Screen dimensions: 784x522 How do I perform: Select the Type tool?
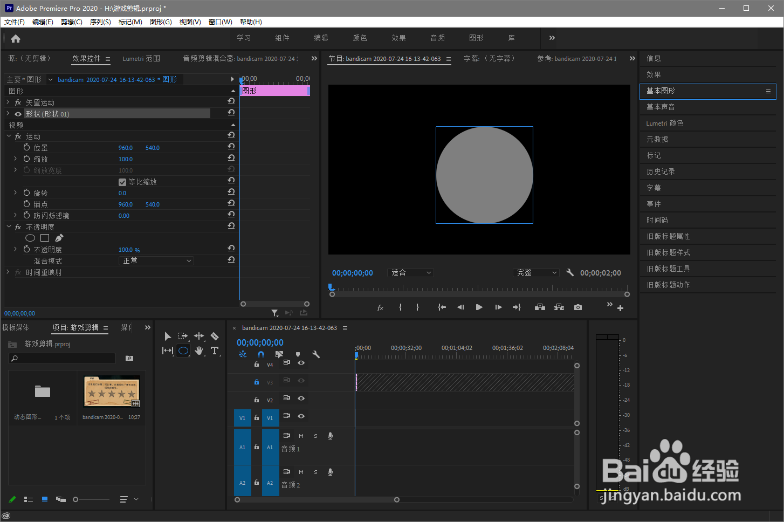point(215,351)
